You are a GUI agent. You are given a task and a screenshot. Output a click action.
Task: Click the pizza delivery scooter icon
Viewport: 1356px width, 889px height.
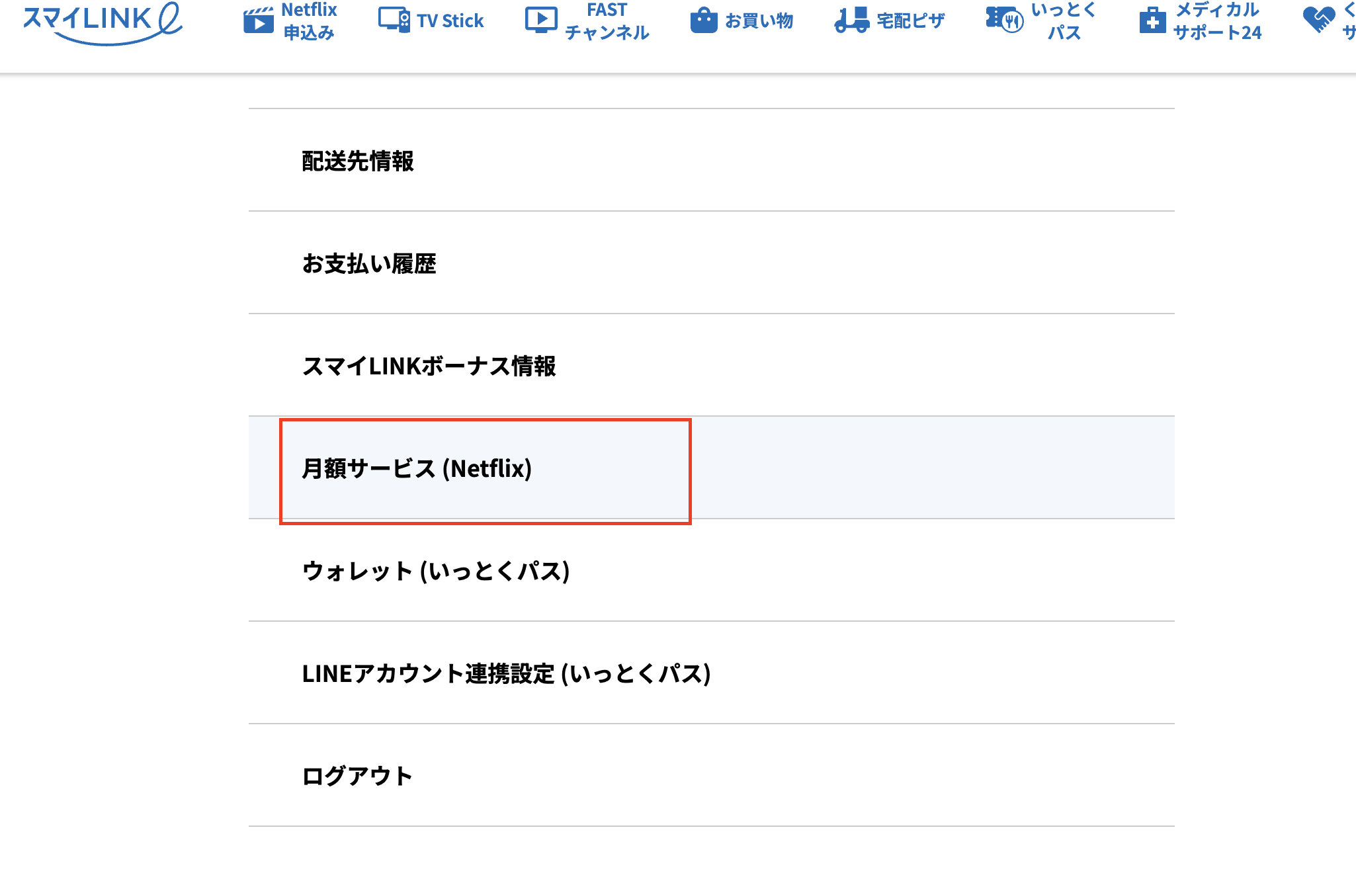pyautogui.click(x=851, y=21)
